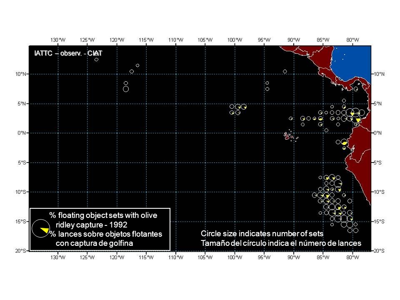Click 'Circle size indicates number of sets' note

click(x=262, y=233)
